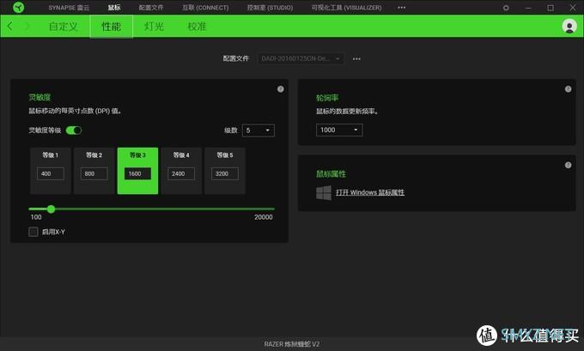Show help for the 鼠标属性 panel
Image resolution: width=584 pixels, height=351 pixels.
point(568,165)
